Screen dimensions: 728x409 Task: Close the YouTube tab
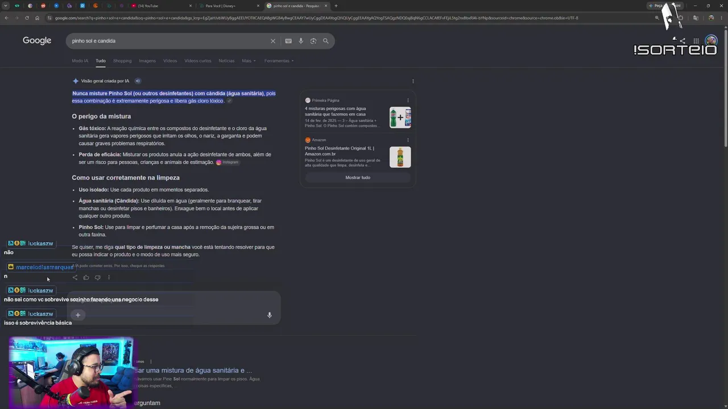[191, 6]
